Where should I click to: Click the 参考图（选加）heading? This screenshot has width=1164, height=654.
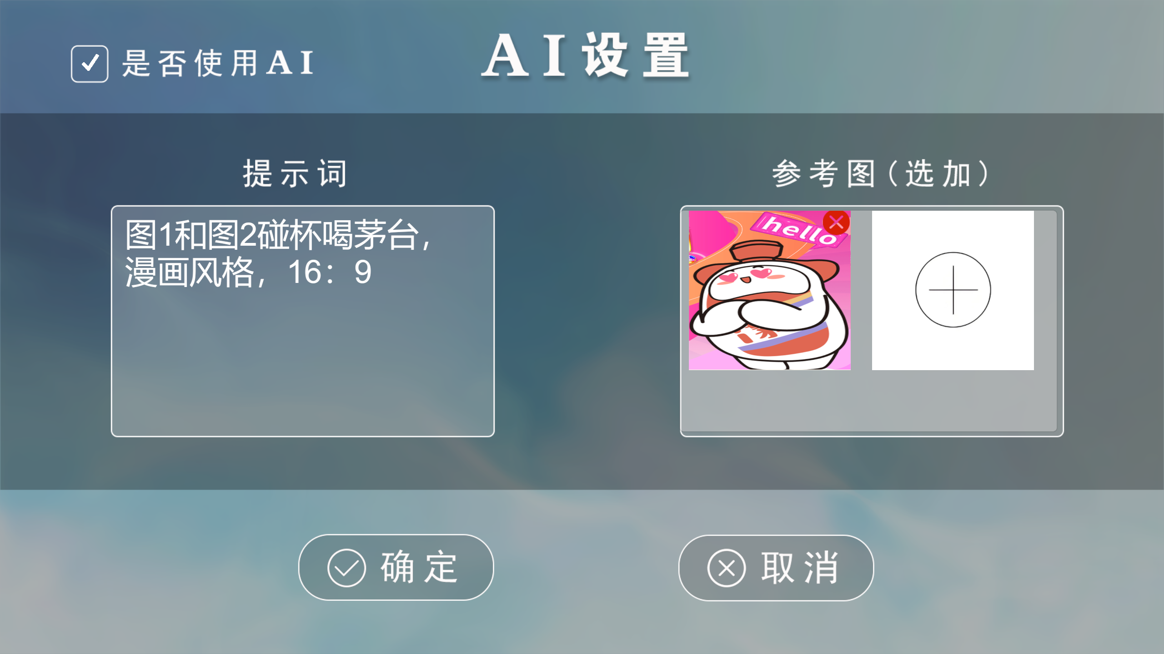coord(880,173)
